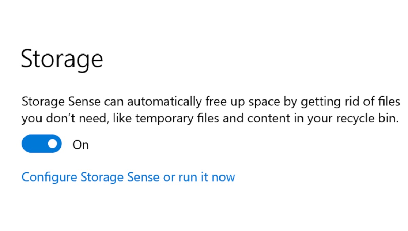Viewport: 408px width, 231px height.
Task: Click "Storage Sense" words within the blue link
Action: (120, 178)
